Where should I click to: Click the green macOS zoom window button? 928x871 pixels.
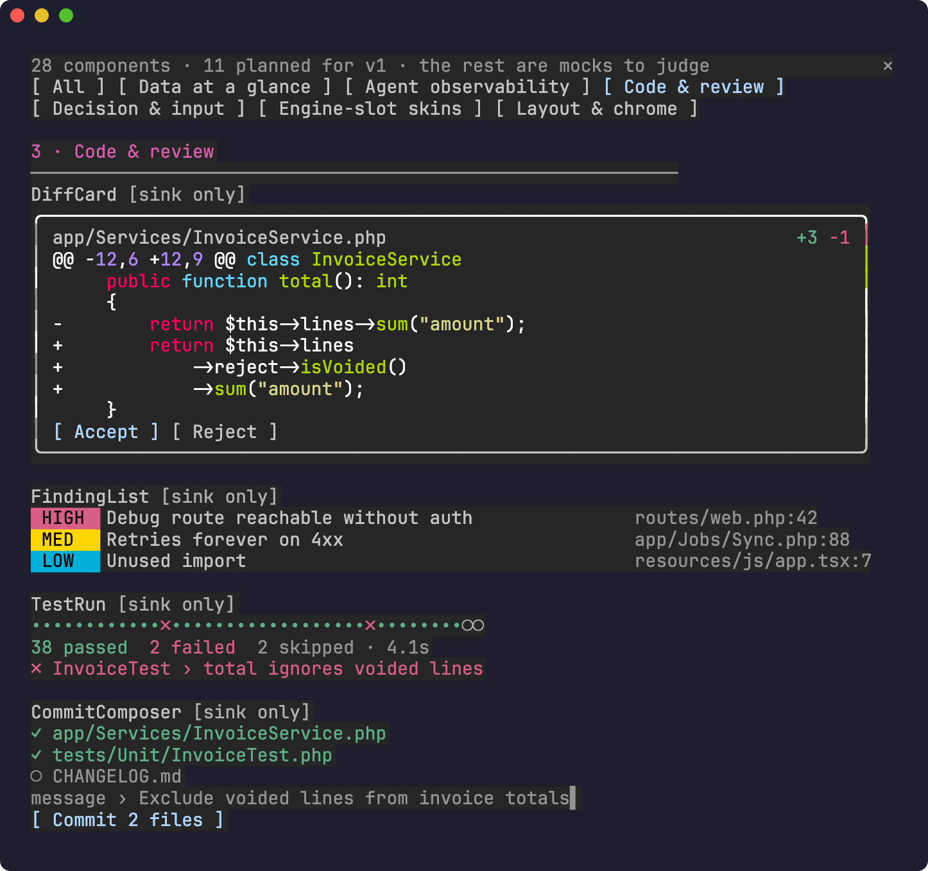[66, 15]
